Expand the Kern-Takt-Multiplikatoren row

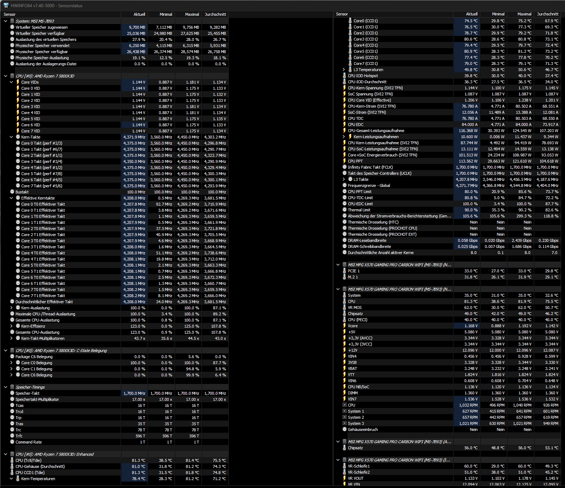[11, 338]
